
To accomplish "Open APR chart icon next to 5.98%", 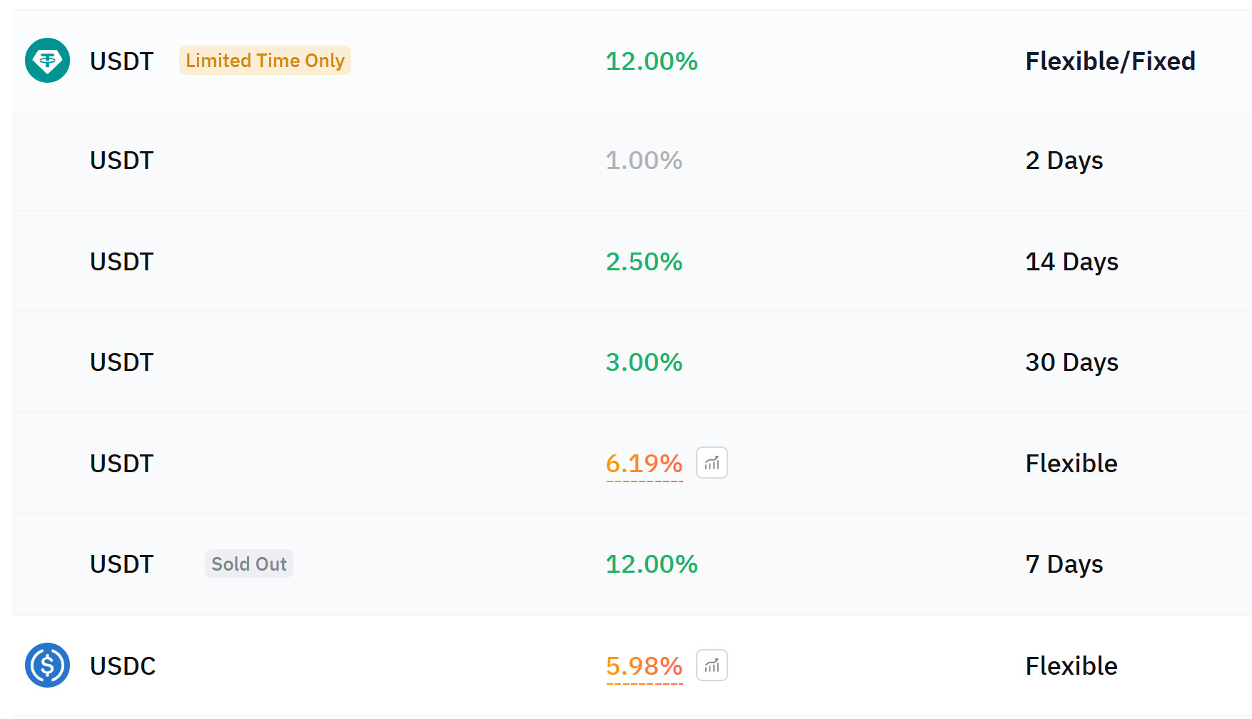I will point(712,666).
